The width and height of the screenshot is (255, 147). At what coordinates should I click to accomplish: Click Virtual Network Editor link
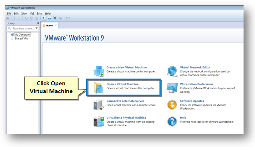point(195,67)
